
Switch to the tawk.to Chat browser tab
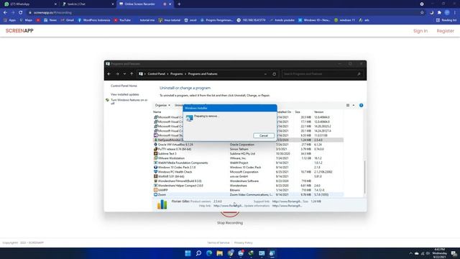(x=88, y=4)
